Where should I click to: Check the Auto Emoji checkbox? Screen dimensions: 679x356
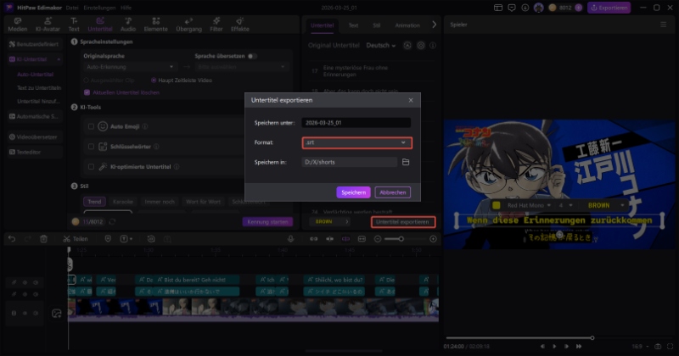click(x=91, y=126)
